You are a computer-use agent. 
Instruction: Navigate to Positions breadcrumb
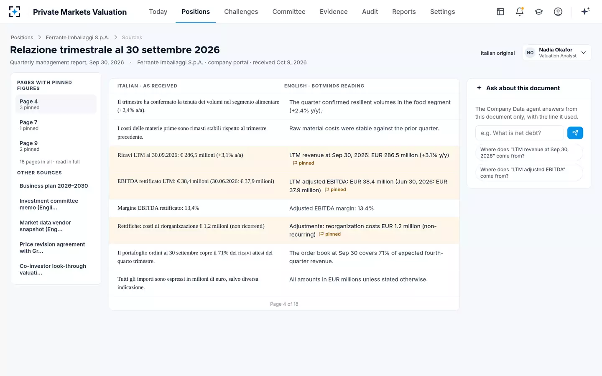click(x=22, y=38)
